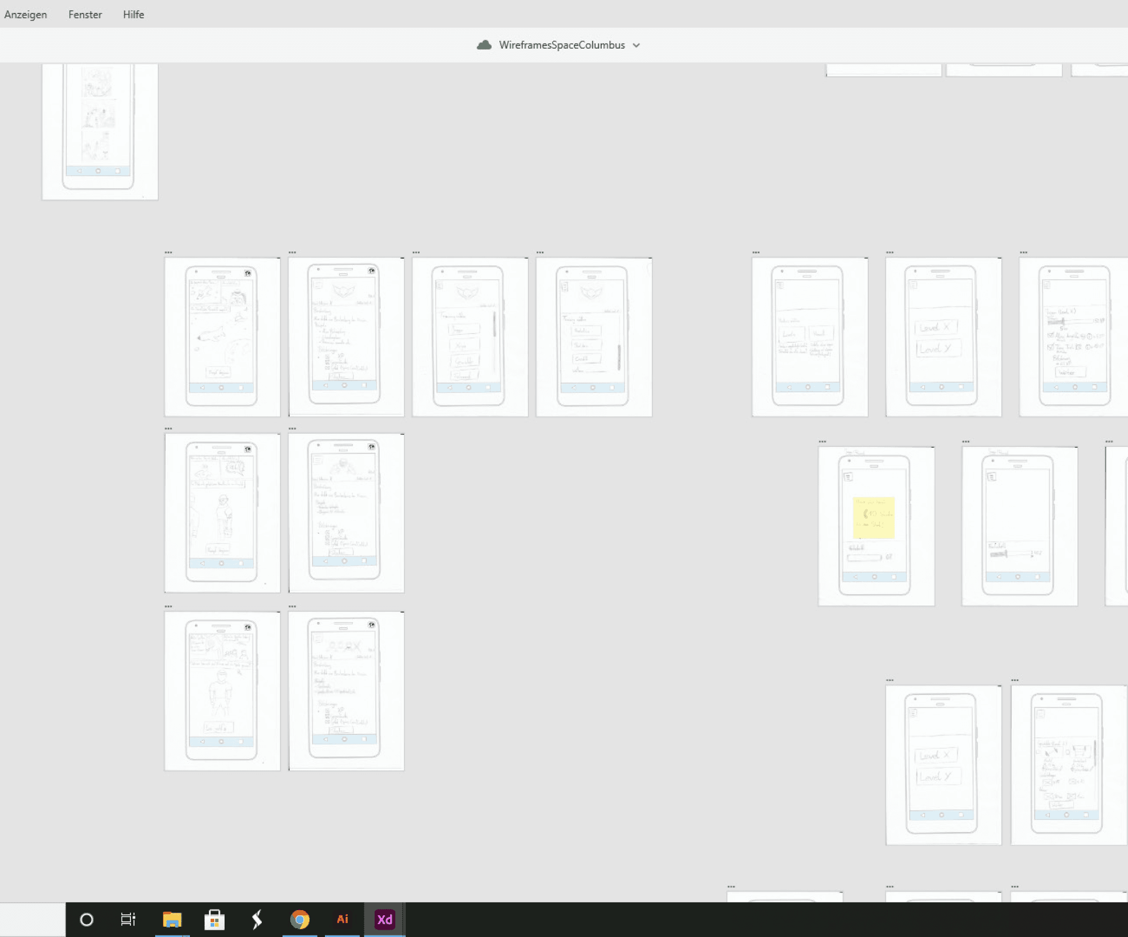Click the cloud document icon

pos(484,45)
